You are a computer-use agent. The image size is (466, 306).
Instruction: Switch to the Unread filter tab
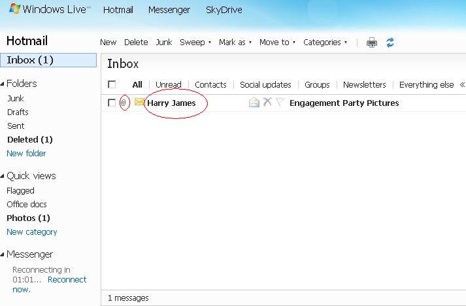[x=169, y=84]
